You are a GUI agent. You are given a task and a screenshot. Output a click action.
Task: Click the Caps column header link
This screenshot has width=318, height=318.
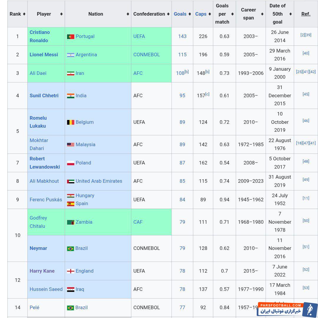tap(201, 14)
